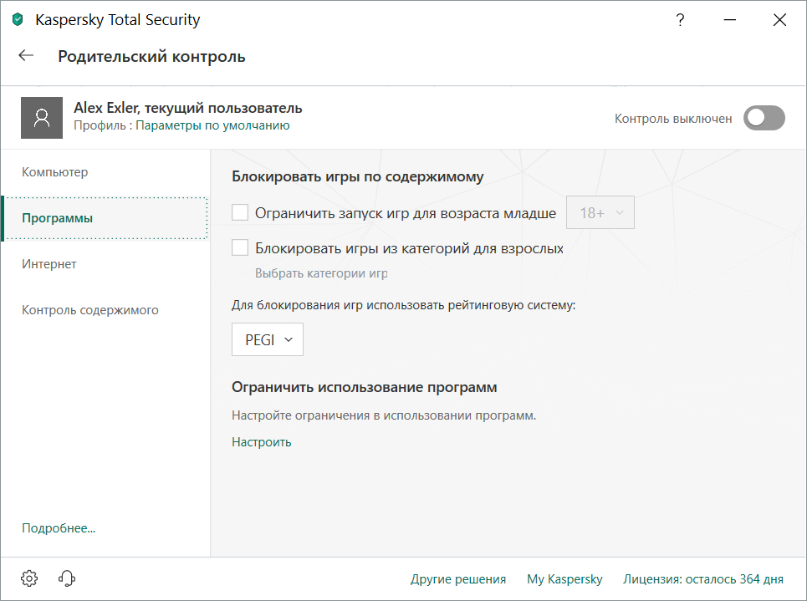Switch to the Компьютер section
The height and width of the screenshot is (601, 807).
pos(55,172)
